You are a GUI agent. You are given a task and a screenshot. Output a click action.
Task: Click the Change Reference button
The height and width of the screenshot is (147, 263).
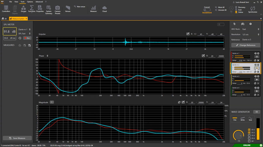click(246, 45)
